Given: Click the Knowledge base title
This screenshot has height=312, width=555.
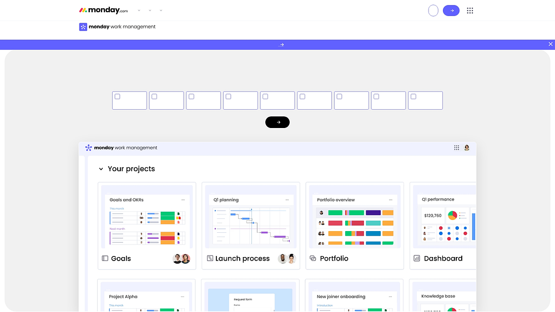Looking at the screenshot, I should click(438, 296).
